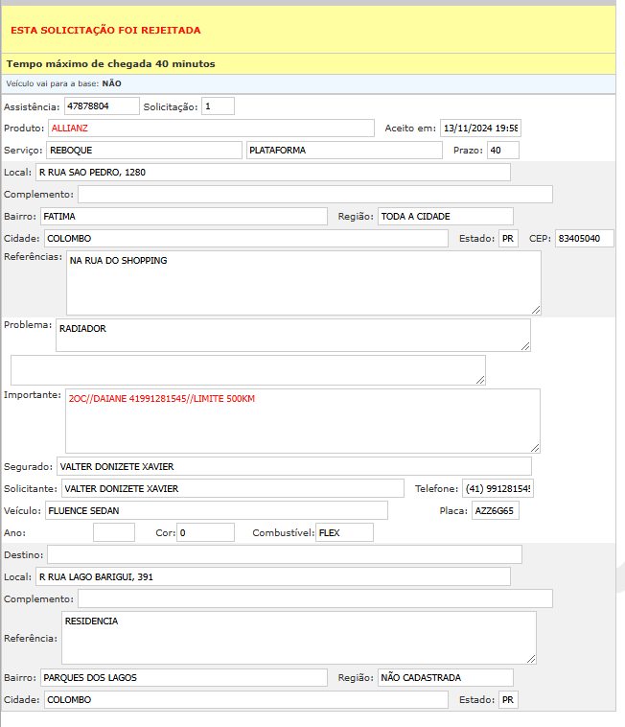Screen dimensions: 625x727
Task: Click the empty Destino field
Action: 284,554
